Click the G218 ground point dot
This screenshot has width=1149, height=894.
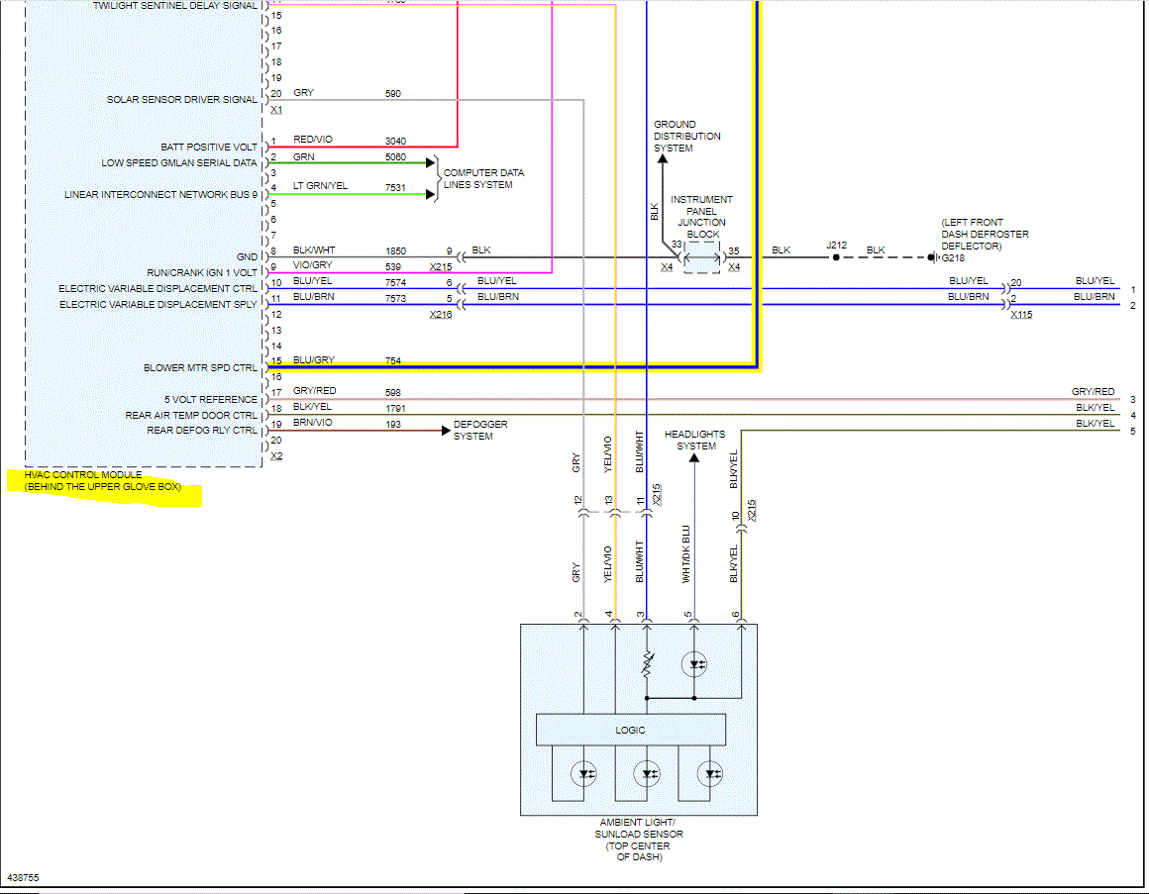(x=932, y=257)
